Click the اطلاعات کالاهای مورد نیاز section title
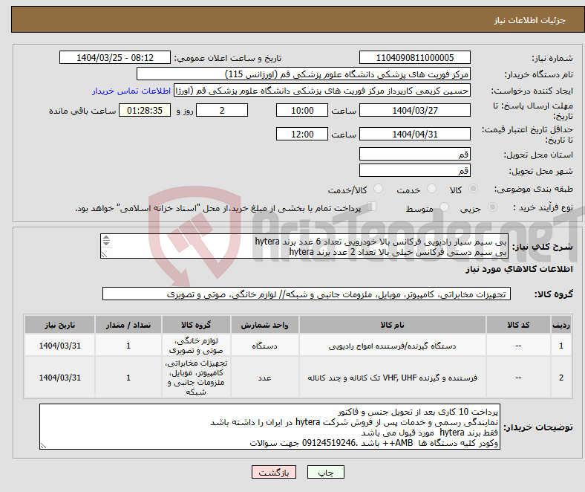 (519, 269)
